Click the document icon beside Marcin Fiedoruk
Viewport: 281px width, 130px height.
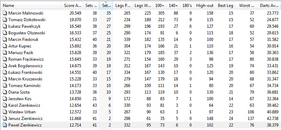5,40
